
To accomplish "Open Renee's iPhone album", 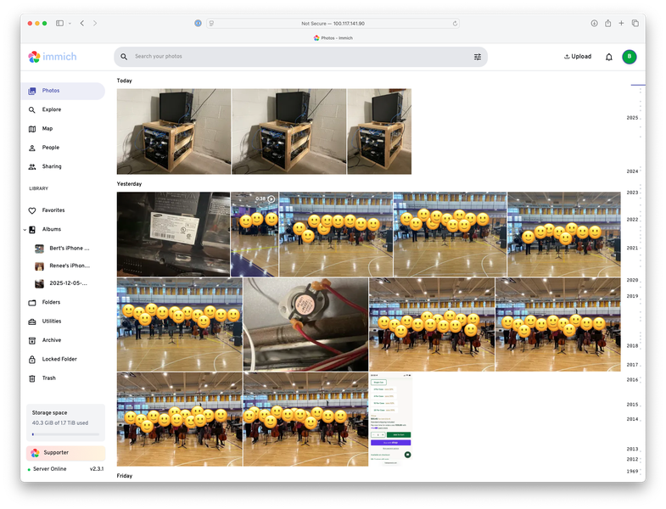I will (x=63, y=266).
